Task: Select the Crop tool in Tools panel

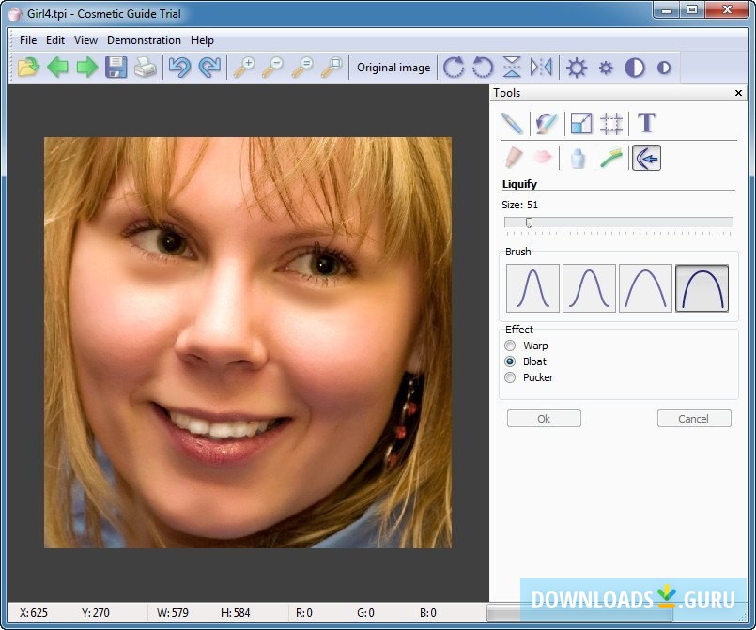Action: 611,123
